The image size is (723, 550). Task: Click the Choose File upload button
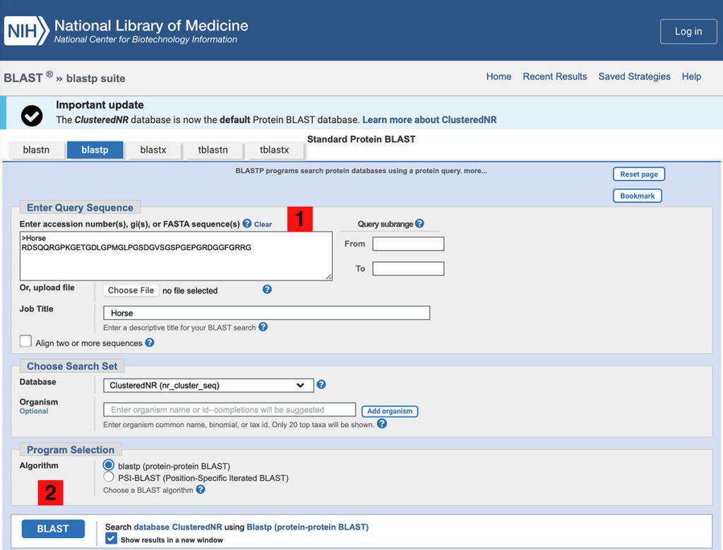pos(131,290)
